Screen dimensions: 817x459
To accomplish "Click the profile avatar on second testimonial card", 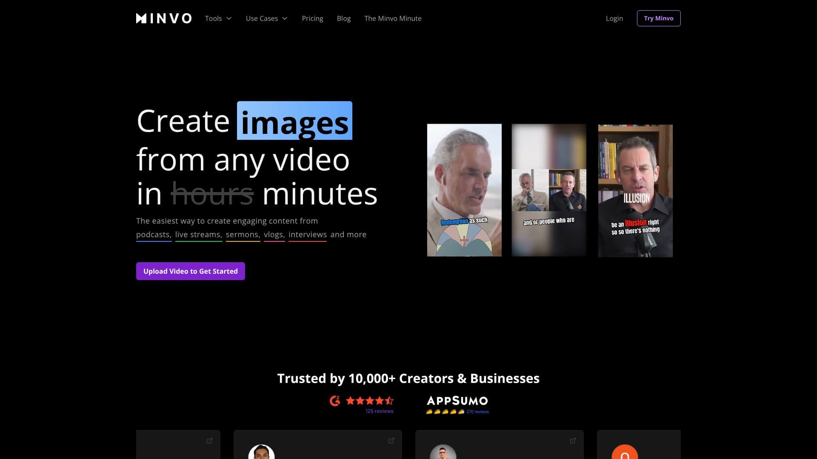I will point(261,452).
